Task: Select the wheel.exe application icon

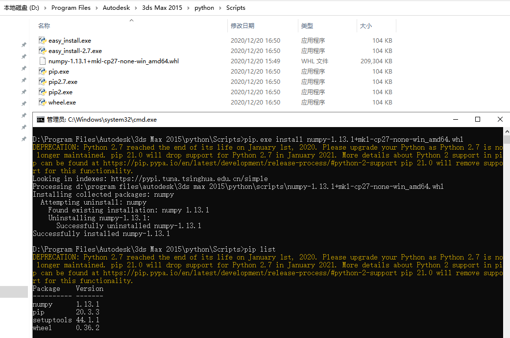Action: [42, 102]
